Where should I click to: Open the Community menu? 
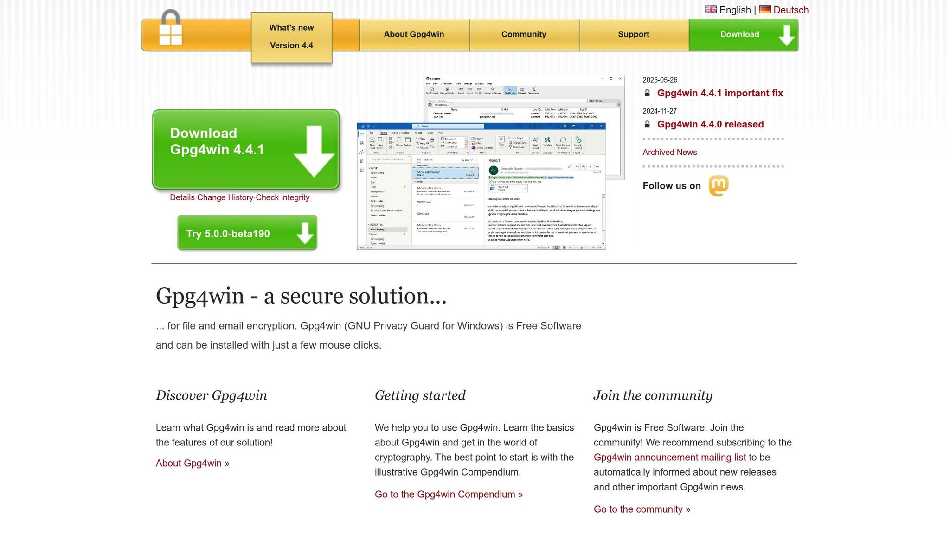pyautogui.click(x=524, y=34)
